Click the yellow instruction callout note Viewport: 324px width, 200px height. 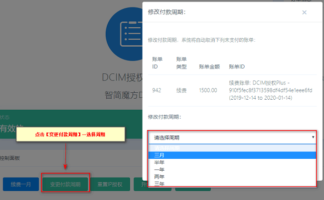point(70,134)
